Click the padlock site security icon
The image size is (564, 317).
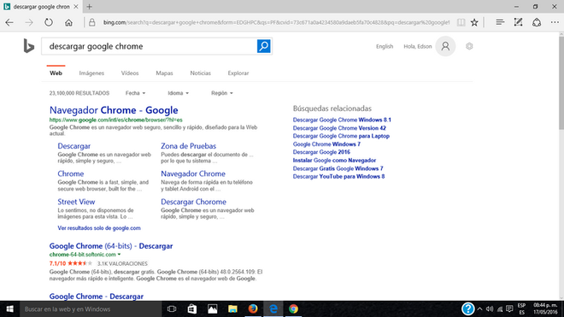pos(92,22)
